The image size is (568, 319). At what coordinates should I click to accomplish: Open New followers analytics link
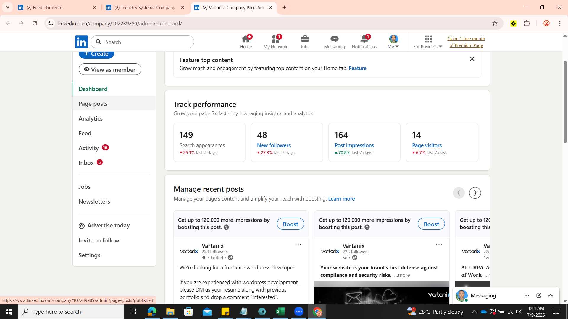(274, 145)
